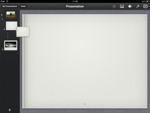The image size is (150, 113).
Task: Tap the battery indicator in status bar
Action: [x=148, y=1]
